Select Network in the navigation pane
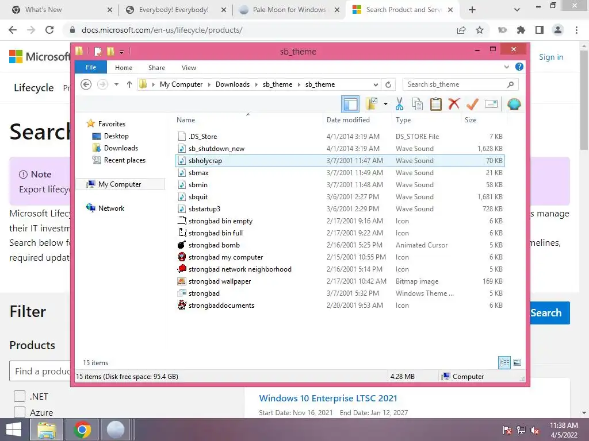This screenshot has width=589, height=441. point(111,208)
